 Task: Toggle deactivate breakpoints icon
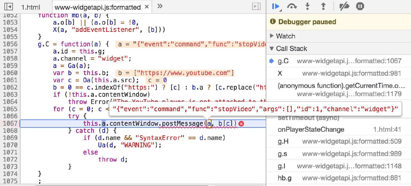tap(344, 6)
